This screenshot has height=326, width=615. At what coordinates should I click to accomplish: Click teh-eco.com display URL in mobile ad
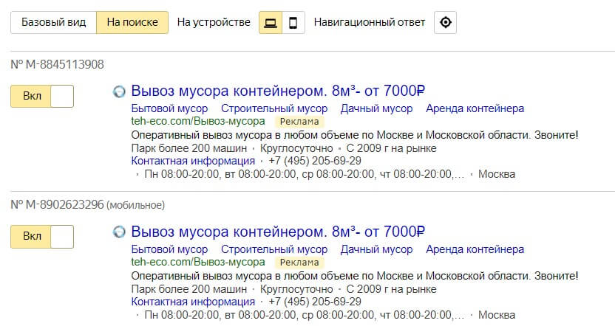pyautogui.click(x=198, y=263)
